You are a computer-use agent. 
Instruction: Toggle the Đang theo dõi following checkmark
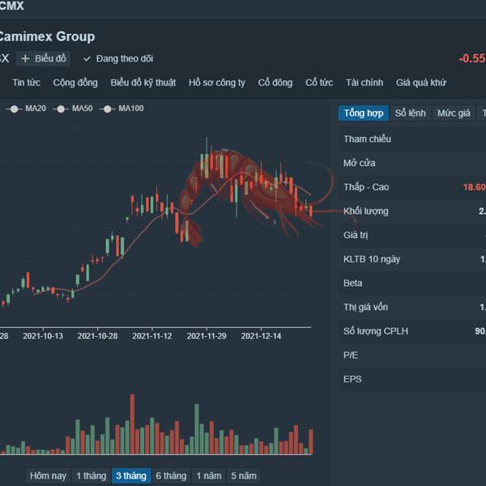pyautogui.click(x=118, y=58)
